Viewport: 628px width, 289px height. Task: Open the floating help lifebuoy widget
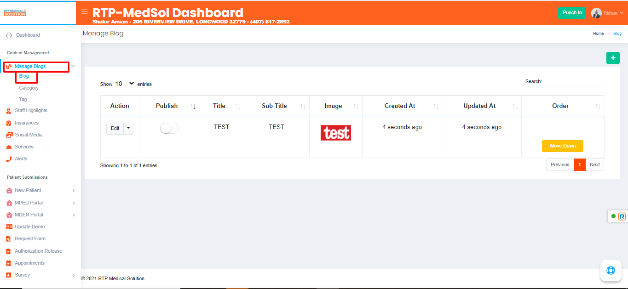click(611, 270)
